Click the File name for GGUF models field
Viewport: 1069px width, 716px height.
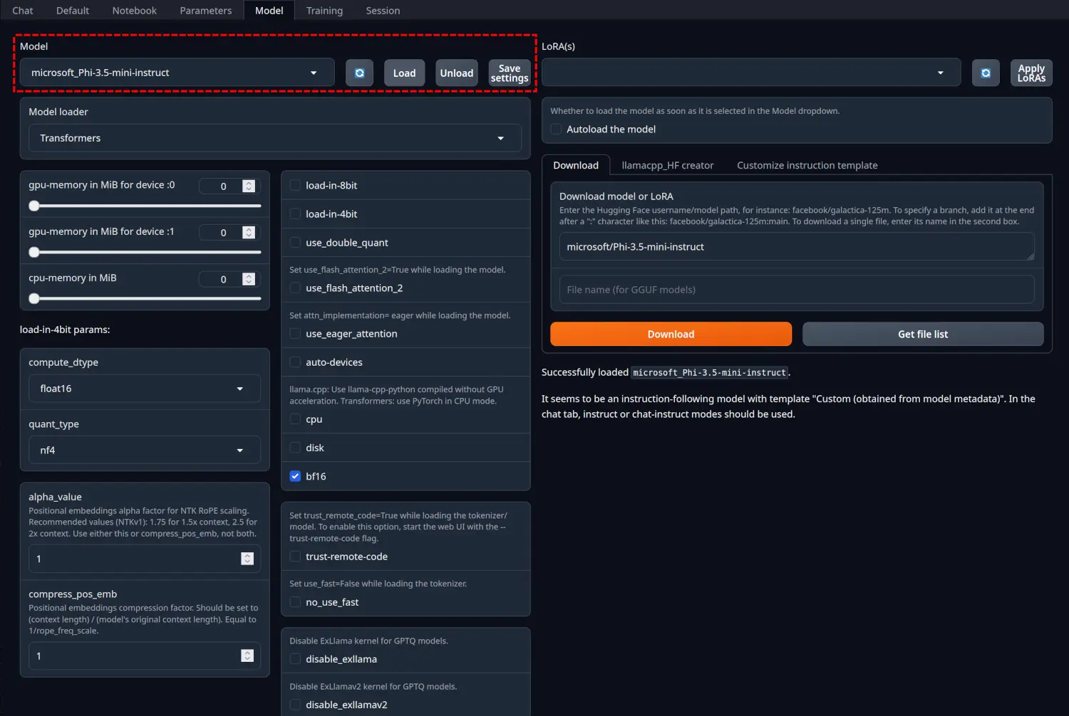click(796, 290)
